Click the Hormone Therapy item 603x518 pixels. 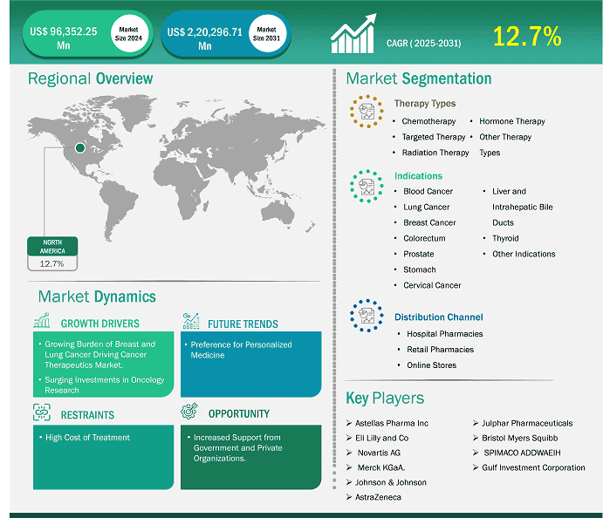point(512,121)
